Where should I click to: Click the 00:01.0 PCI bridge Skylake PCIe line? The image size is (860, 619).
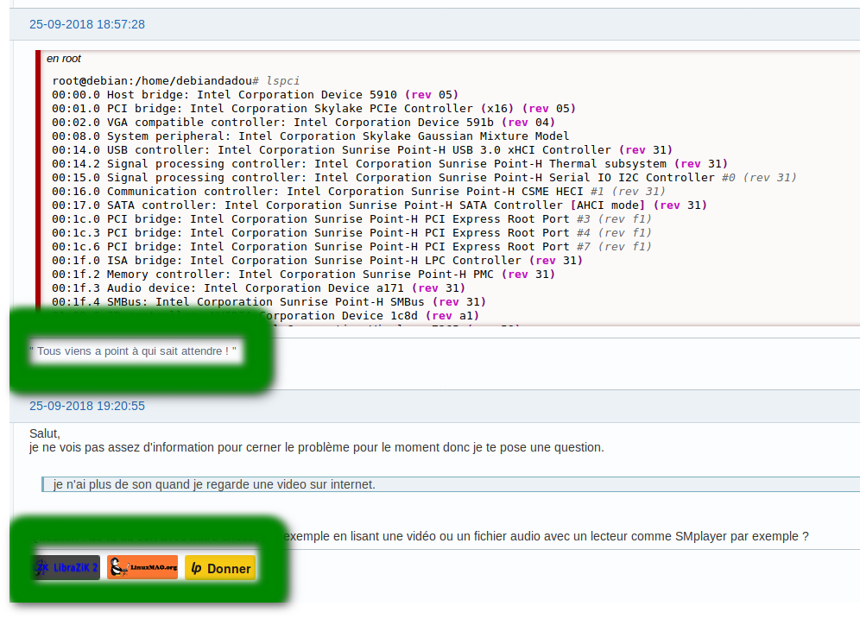point(313,108)
